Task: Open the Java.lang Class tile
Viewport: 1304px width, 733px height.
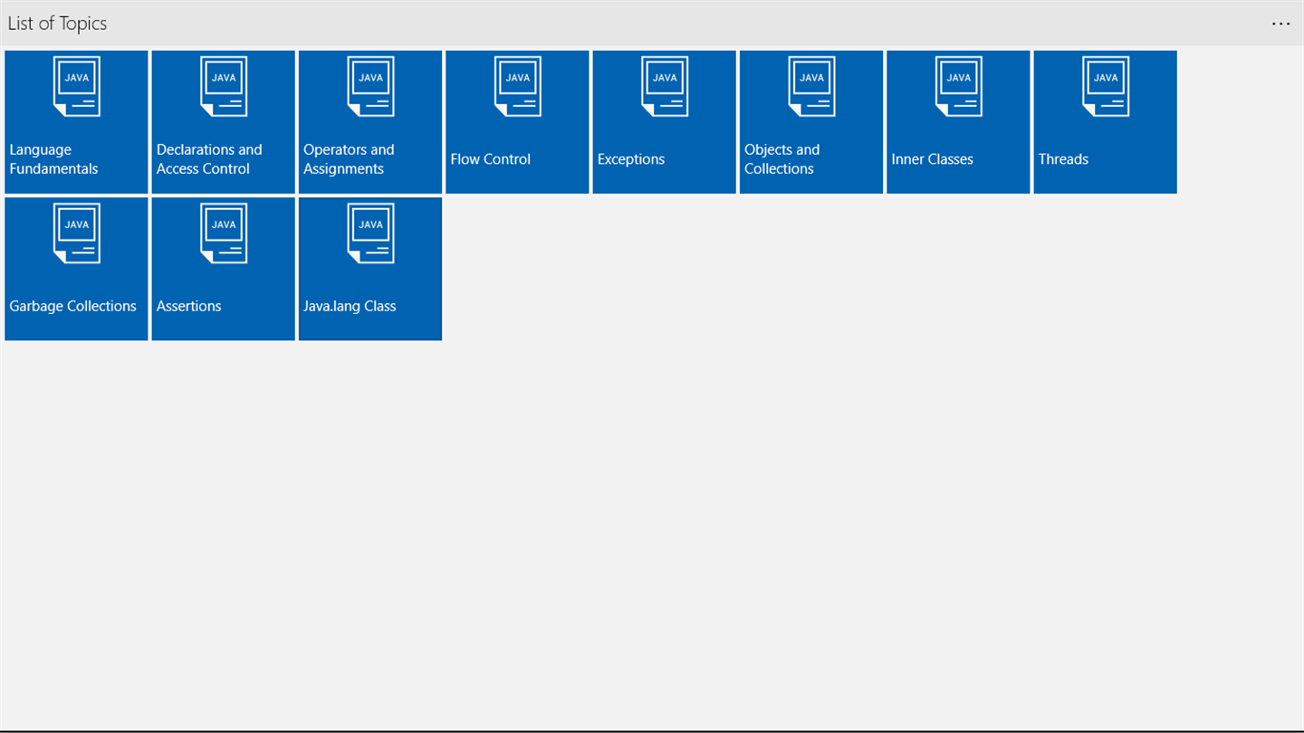Action: point(370,269)
